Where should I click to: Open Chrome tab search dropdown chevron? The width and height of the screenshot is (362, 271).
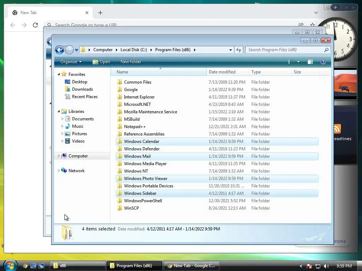(316, 13)
